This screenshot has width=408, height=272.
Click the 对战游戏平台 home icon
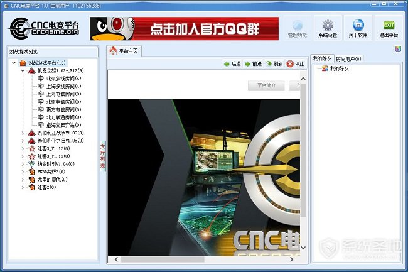[23, 63]
